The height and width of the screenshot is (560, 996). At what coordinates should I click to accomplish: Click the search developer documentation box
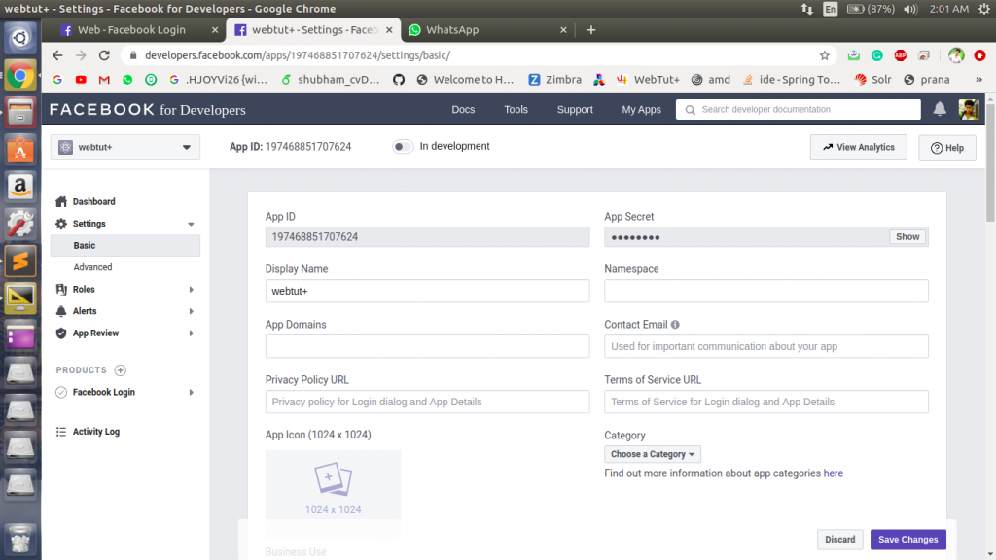pos(798,109)
